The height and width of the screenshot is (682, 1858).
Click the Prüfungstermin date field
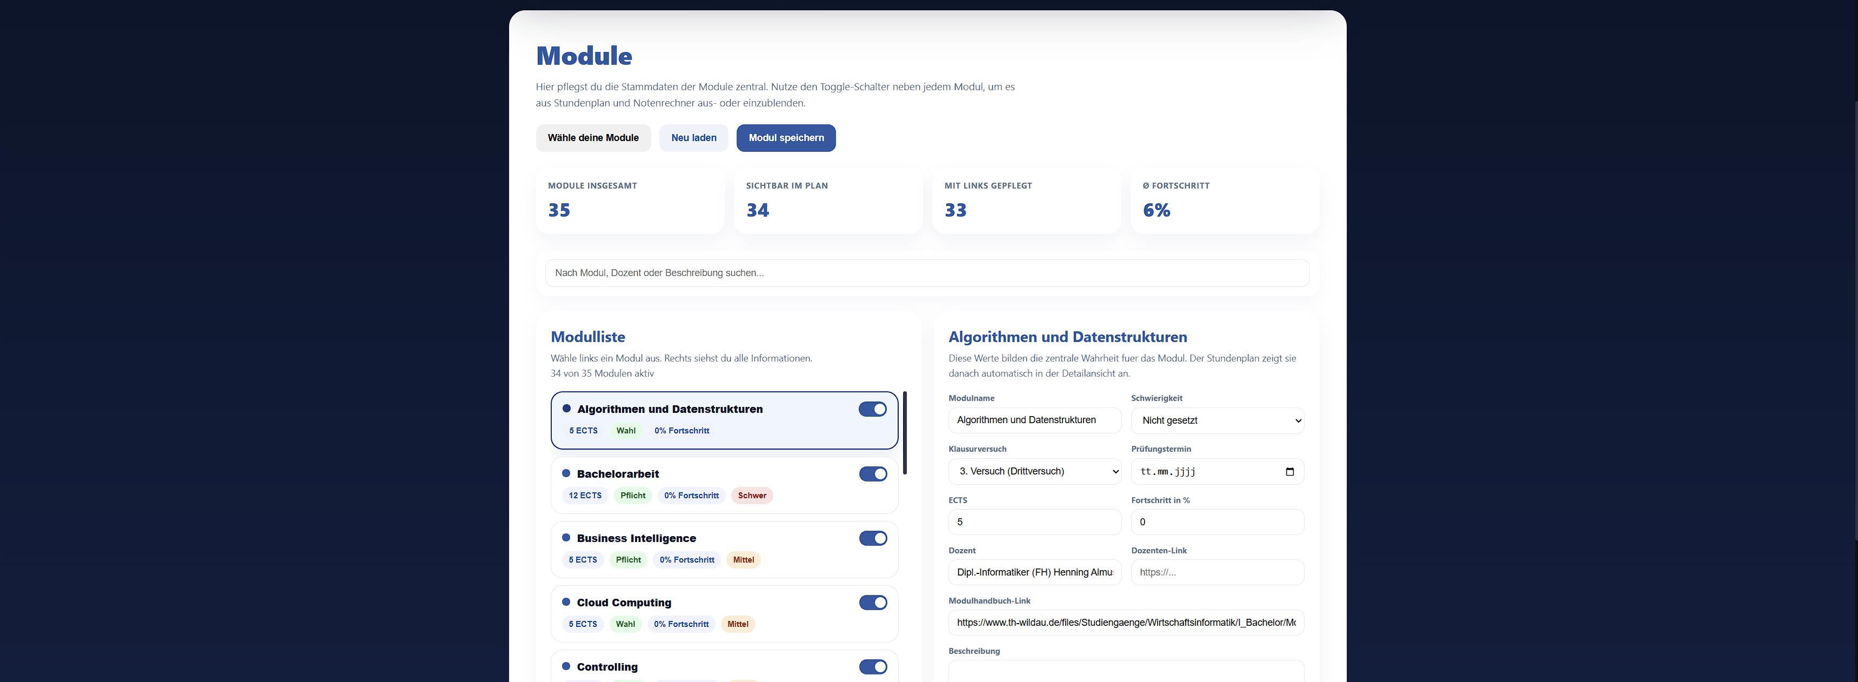1218,471
